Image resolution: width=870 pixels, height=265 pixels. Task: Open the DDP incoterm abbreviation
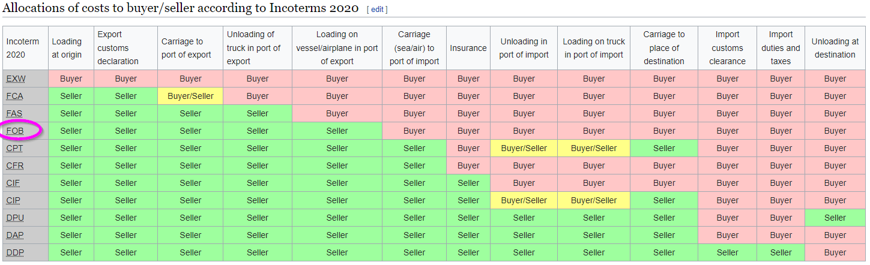(15, 252)
